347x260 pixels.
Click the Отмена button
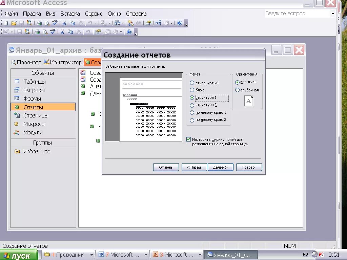(165, 167)
